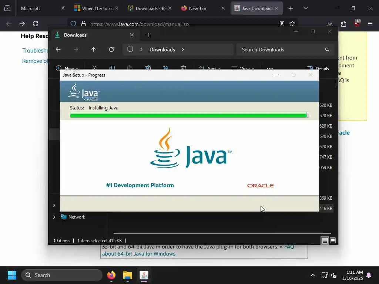Go back in File Explorer
The width and height of the screenshot is (379, 284).
[x=58, y=50]
